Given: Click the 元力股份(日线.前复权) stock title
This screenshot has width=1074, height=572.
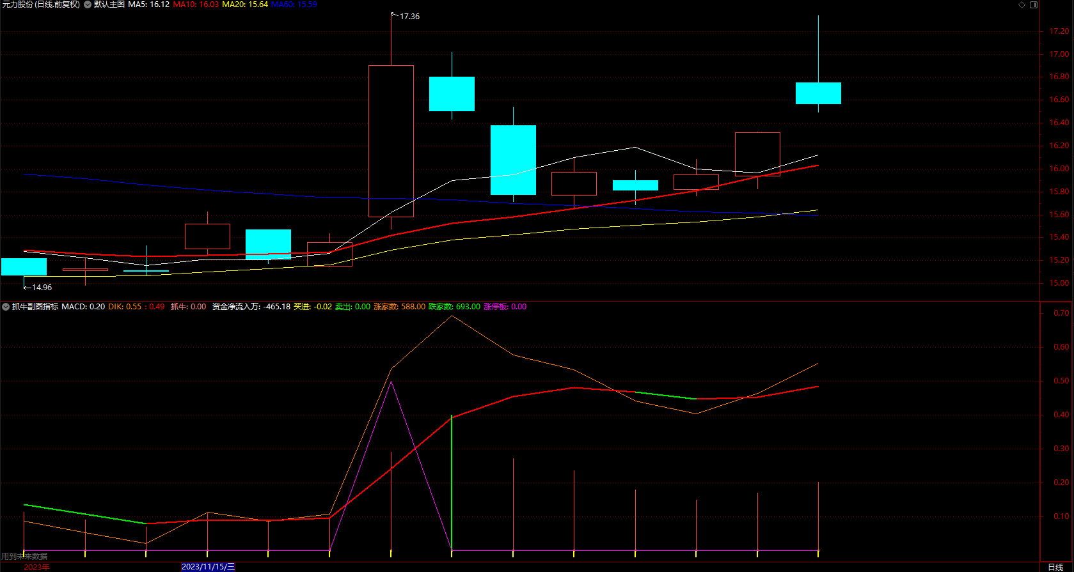Looking at the screenshot, I should point(41,4).
